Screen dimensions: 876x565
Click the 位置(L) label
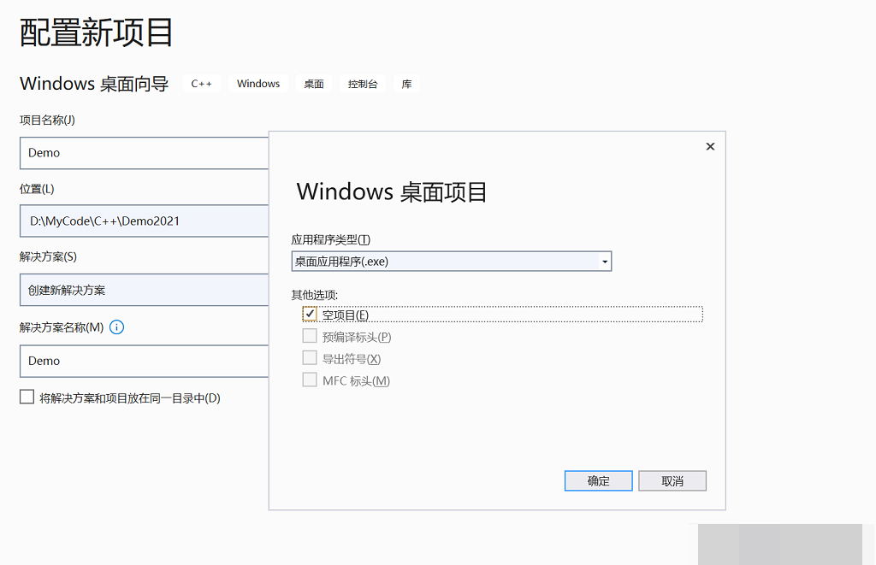pos(37,189)
